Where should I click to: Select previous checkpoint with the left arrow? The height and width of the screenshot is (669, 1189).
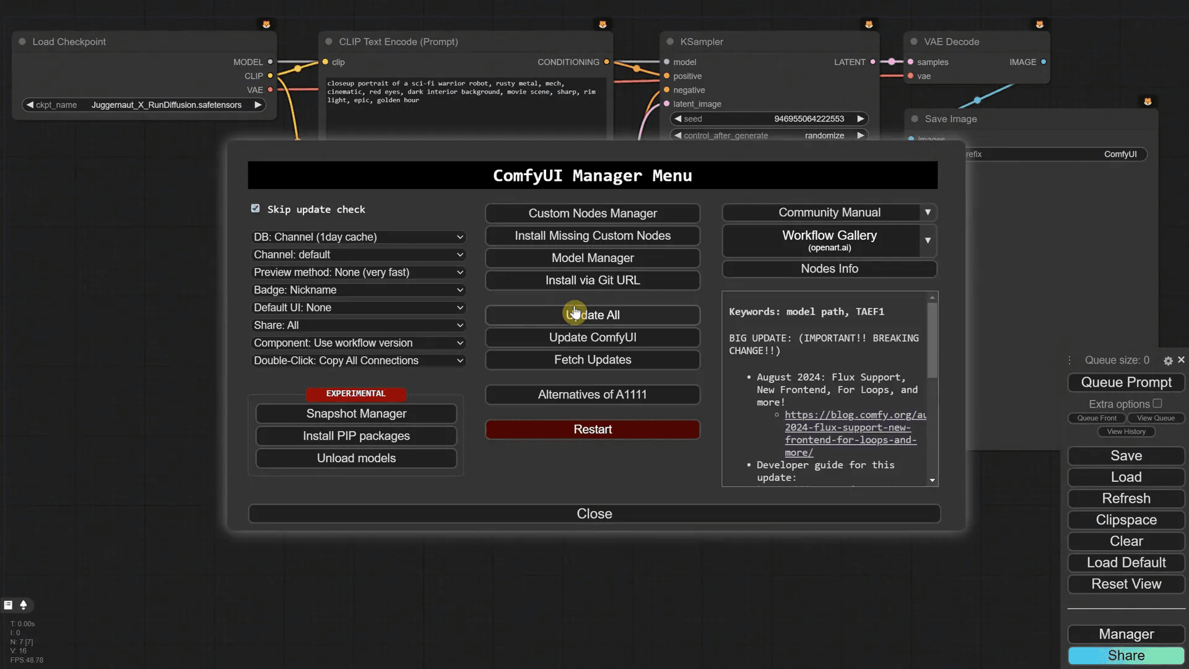31,105
